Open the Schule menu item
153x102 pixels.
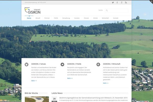point(95,18)
